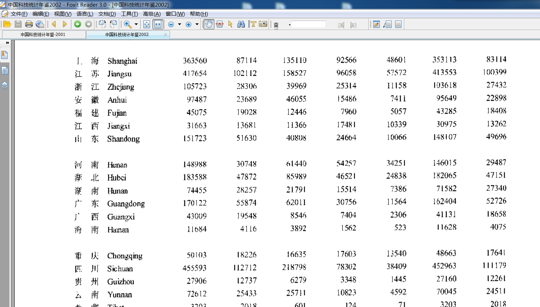Expand the zoom in dropdown arrow
Viewport: 540px width, 307px height.
tap(197, 24)
